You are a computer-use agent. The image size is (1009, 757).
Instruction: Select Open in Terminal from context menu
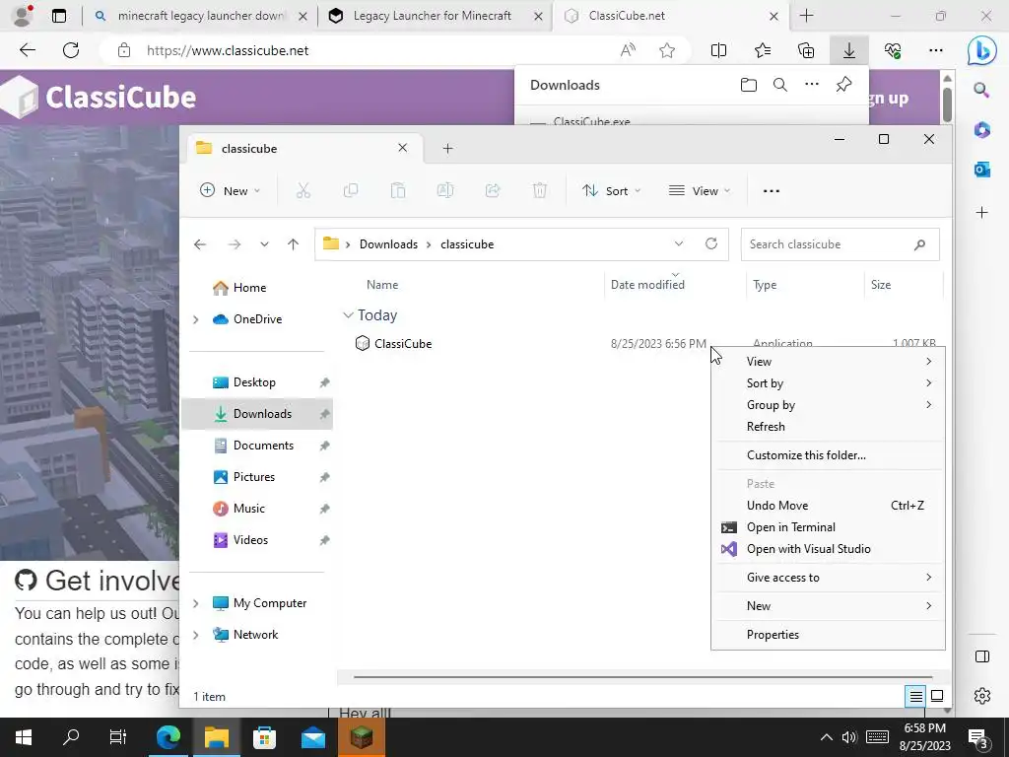(x=828, y=527)
